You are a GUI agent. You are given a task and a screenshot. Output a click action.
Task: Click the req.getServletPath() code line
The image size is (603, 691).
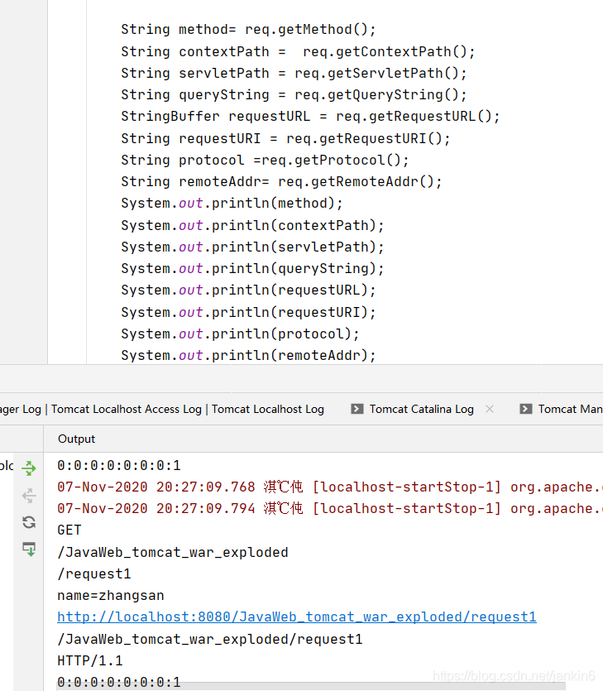click(x=294, y=73)
